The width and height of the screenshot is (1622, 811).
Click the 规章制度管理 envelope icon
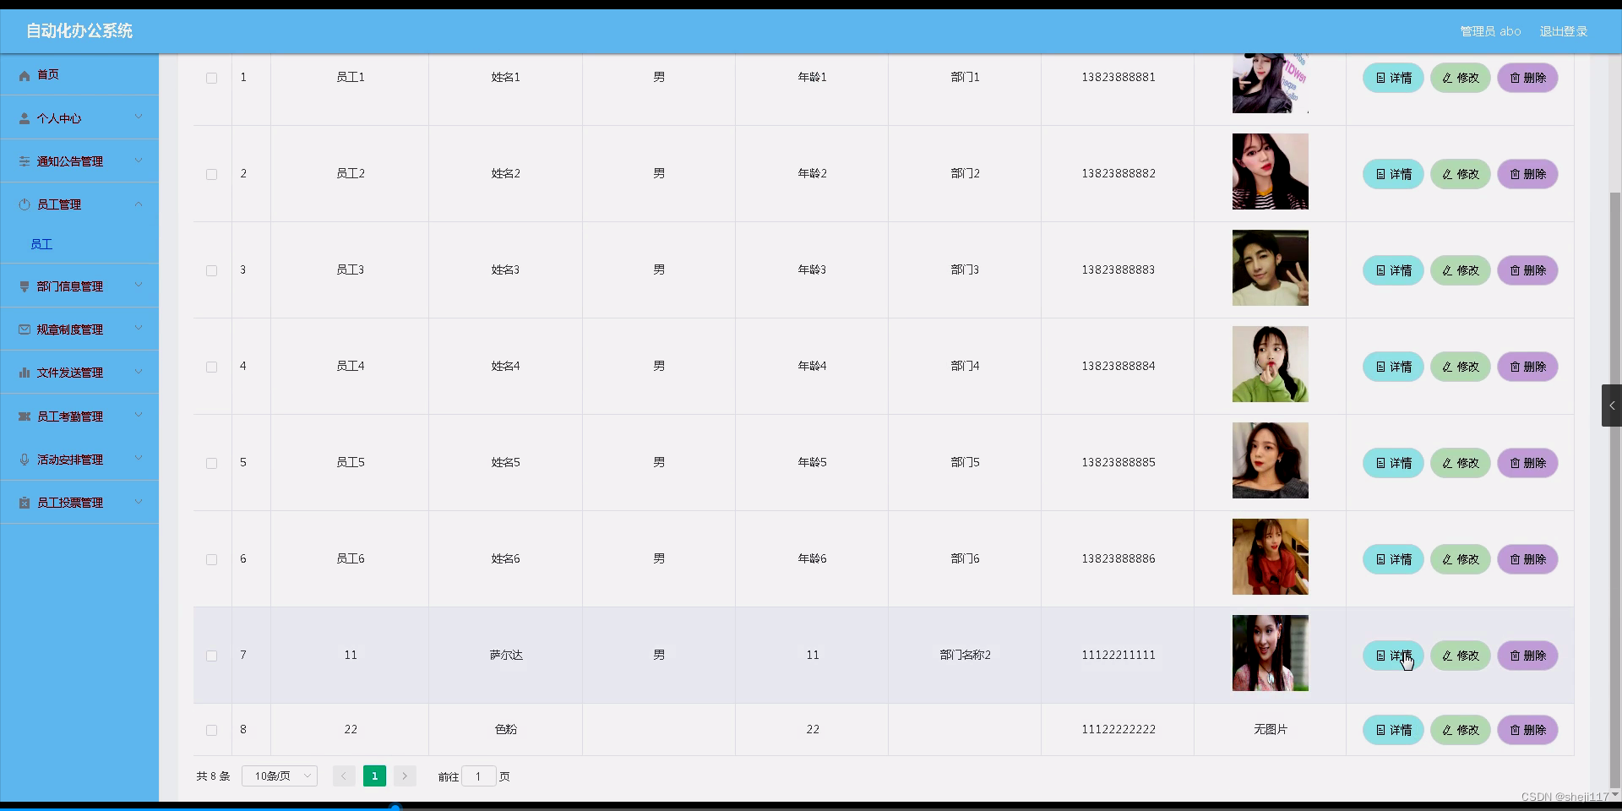pos(24,329)
